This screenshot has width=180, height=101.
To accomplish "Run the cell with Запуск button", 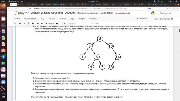I will tap(50, 24).
